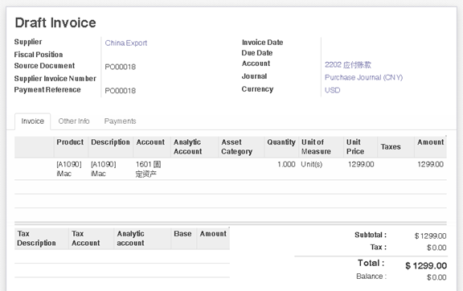Open the Purchase Journal (CNY) link
This screenshot has width=463, height=291.
point(363,77)
